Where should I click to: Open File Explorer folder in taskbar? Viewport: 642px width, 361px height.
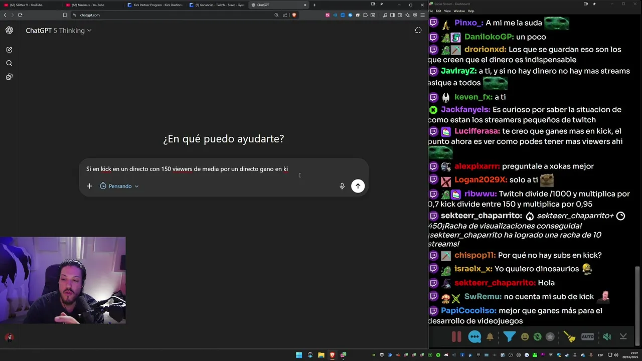[x=321, y=355]
